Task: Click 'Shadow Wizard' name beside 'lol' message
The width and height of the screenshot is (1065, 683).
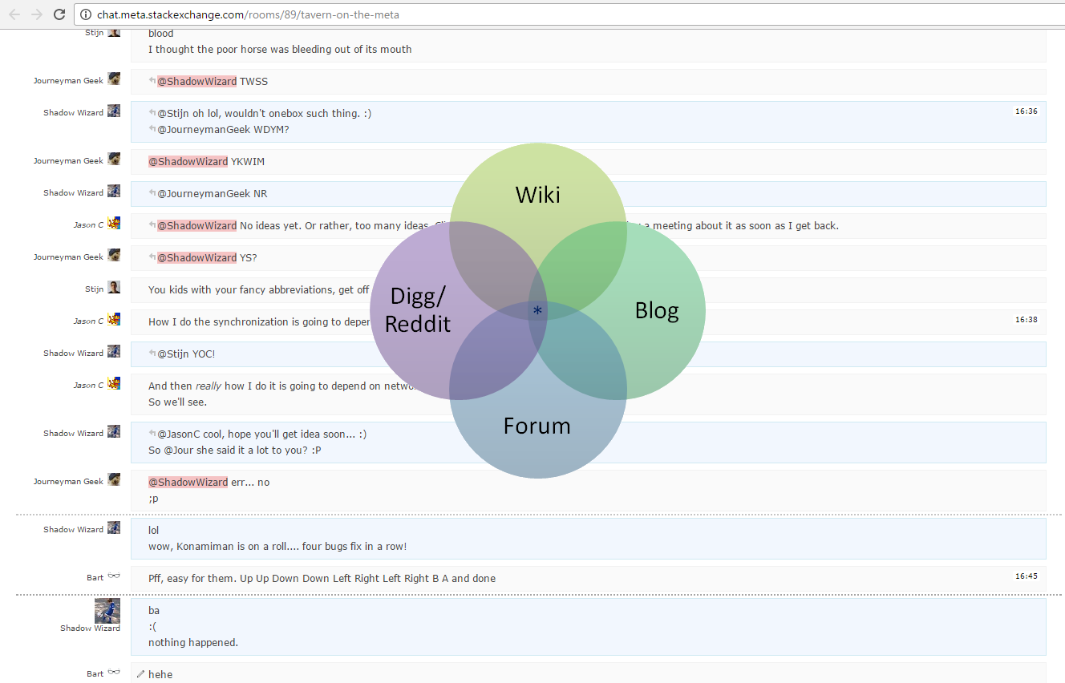Action: [73, 530]
